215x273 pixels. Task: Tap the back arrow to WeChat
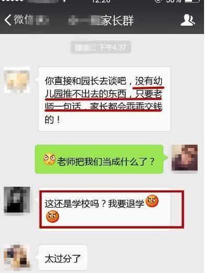pos(8,20)
